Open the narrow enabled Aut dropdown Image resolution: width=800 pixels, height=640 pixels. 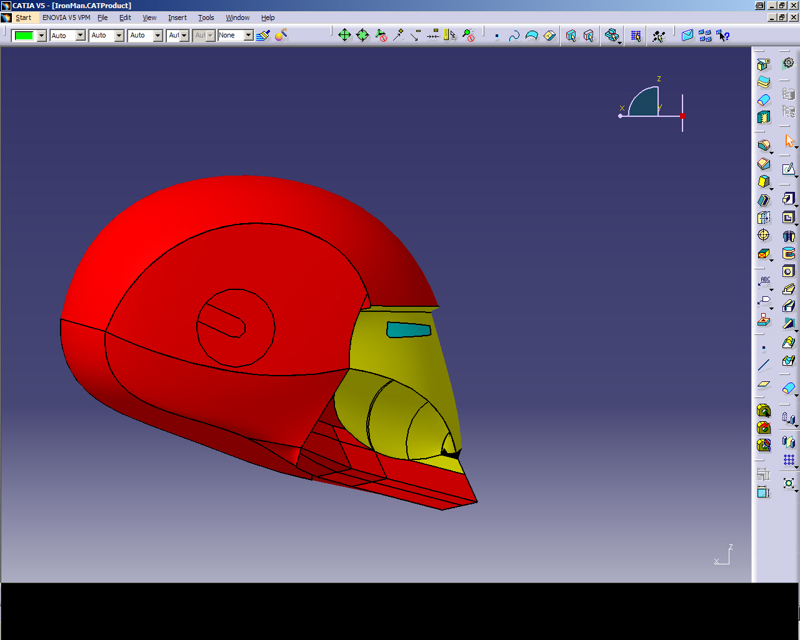tap(178, 36)
